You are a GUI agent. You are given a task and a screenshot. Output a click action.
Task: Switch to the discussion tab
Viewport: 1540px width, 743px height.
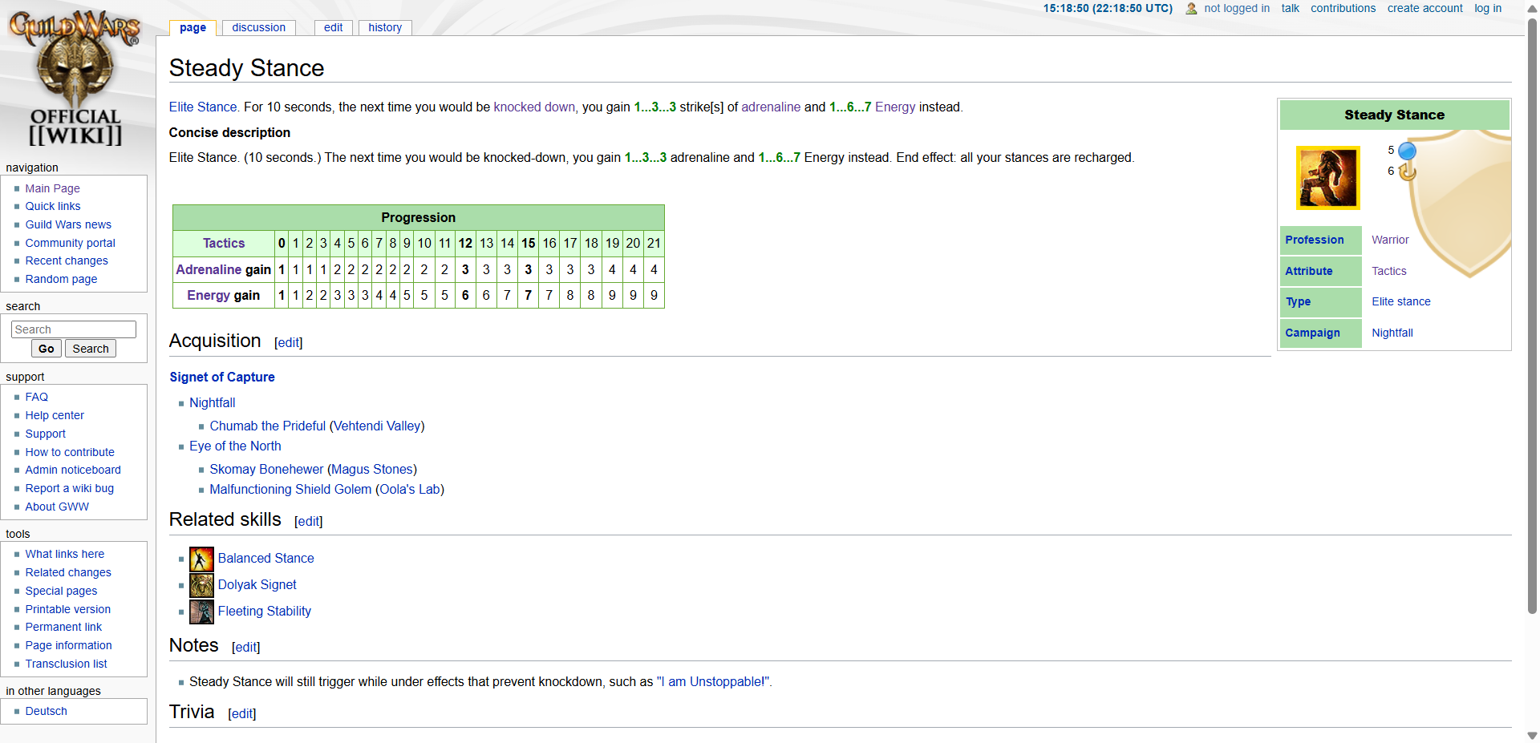tap(258, 27)
